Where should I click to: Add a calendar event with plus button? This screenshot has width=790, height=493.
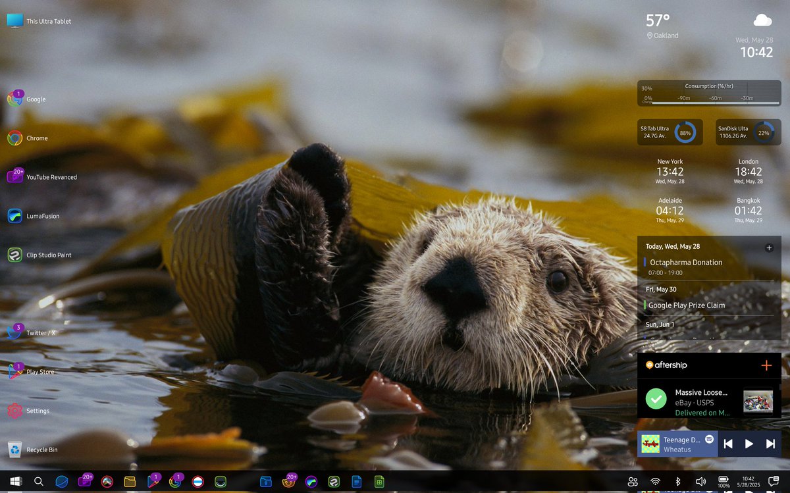pyautogui.click(x=769, y=247)
